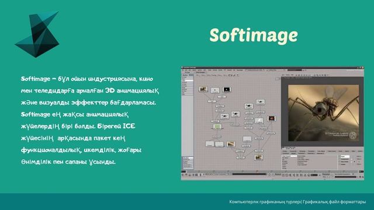This screenshot has width=374, height=210.
Task: Click the line 'Softimage – бұл ойын индустриясына, кино'
Action: (x=87, y=79)
